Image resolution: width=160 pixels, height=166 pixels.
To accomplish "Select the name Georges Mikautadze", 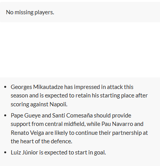I will pos(37,87).
